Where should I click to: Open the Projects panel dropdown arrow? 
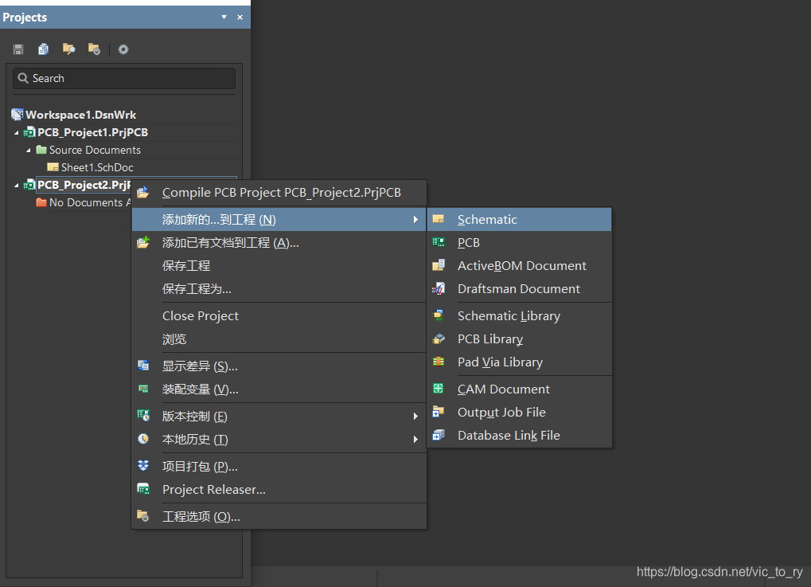224,17
